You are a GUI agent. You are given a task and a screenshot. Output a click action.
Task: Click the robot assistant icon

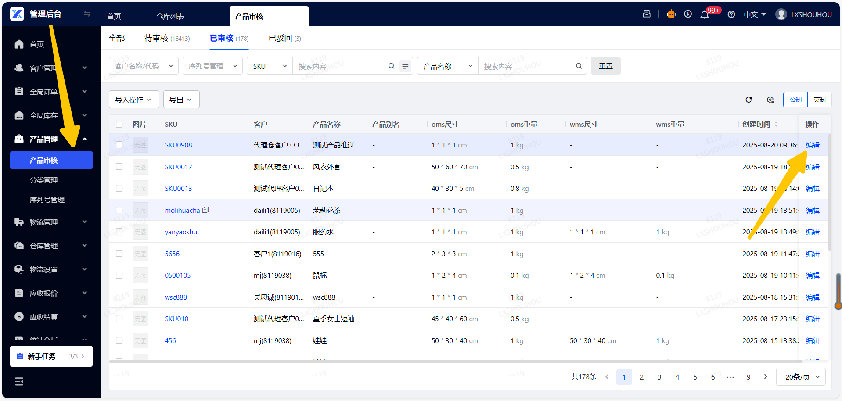point(671,14)
